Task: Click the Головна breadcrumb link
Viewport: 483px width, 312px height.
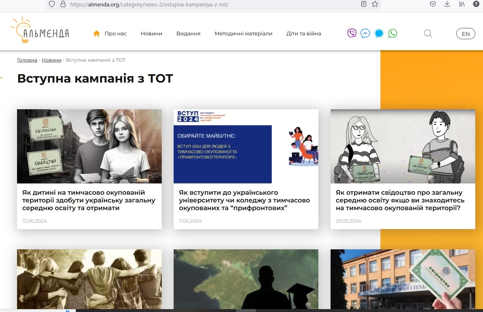Action: point(27,60)
